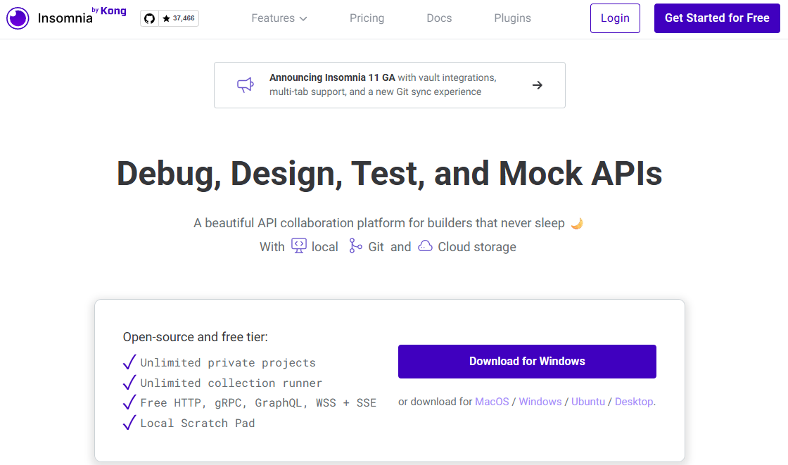Click the Cloud storage cloud icon
Image resolution: width=788 pixels, height=465 pixels.
[425, 246]
